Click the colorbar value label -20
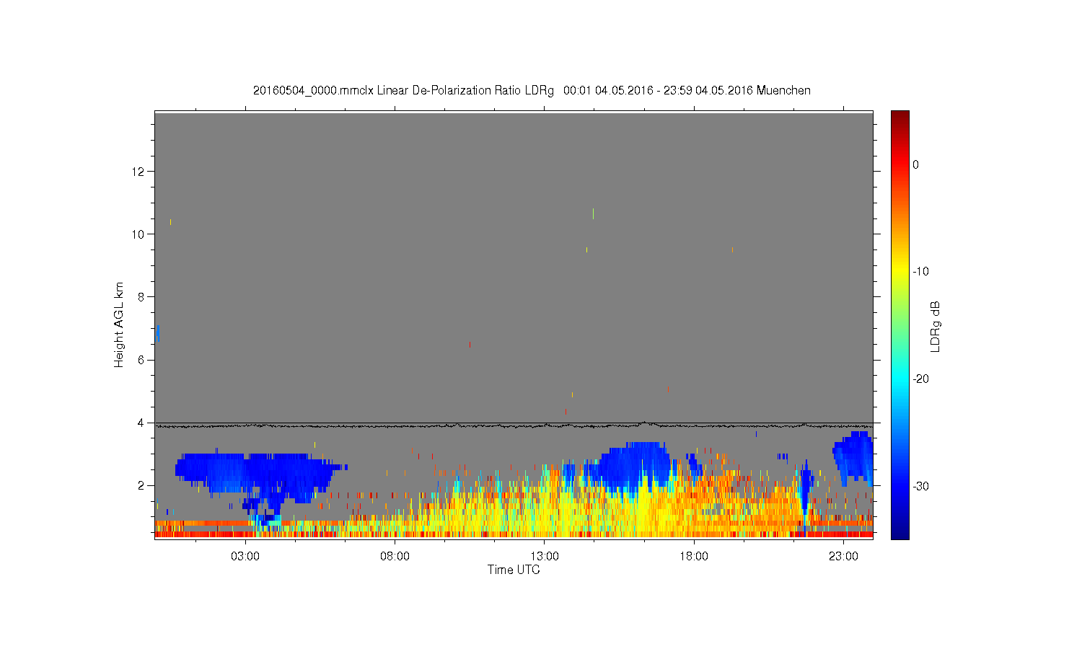The height and width of the screenshot is (649, 1082). (921, 379)
